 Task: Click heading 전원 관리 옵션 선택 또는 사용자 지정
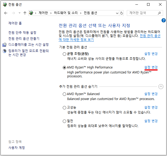pyautogui.click(x=94, y=26)
